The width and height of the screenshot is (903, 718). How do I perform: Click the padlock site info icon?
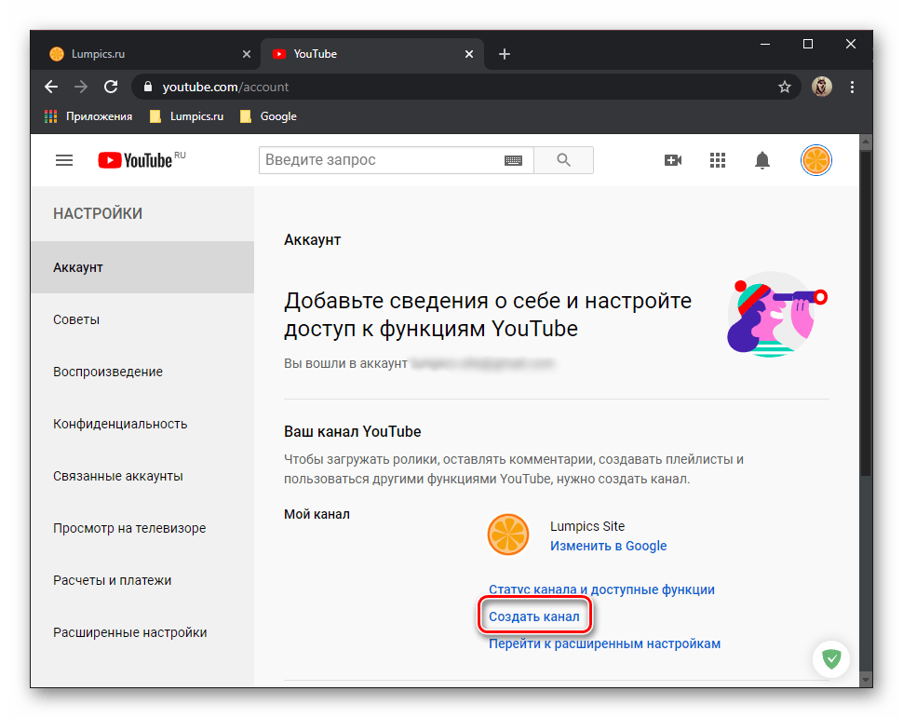click(148, 87)
